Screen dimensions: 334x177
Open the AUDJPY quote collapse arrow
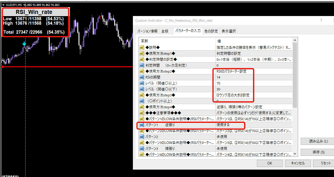point(3,4)
